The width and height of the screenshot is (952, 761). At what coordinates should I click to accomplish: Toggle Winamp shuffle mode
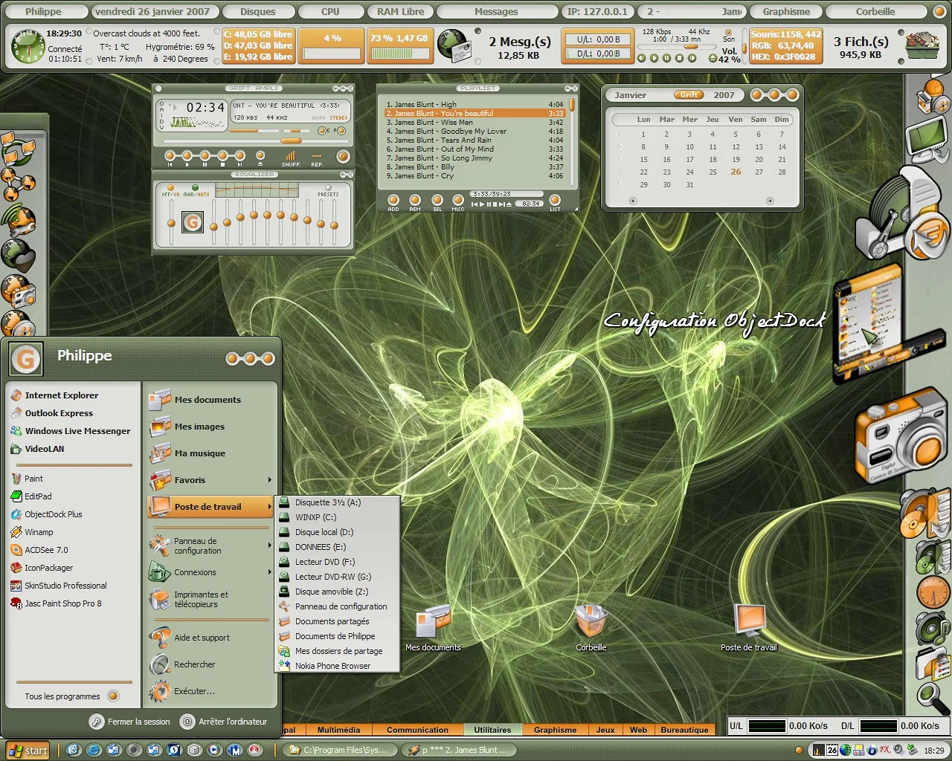tap(291, 157)
